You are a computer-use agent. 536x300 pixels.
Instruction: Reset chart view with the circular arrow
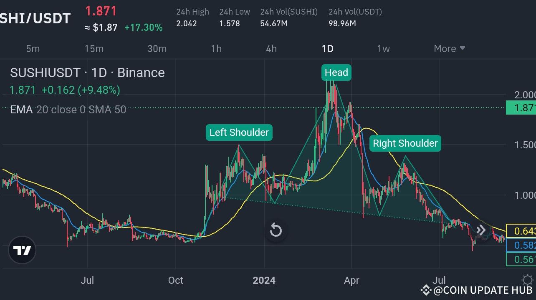point(276,230)
